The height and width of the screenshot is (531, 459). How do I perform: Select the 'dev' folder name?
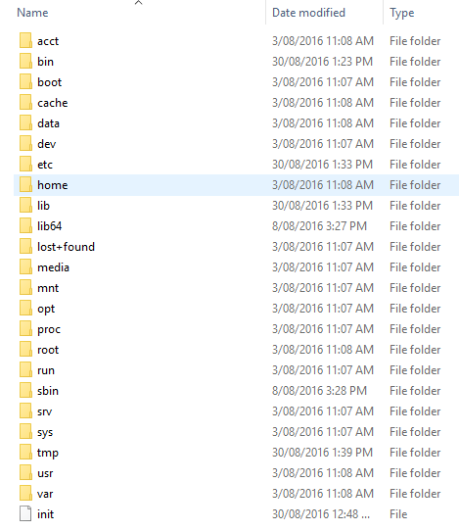click(x=46, y=144)
